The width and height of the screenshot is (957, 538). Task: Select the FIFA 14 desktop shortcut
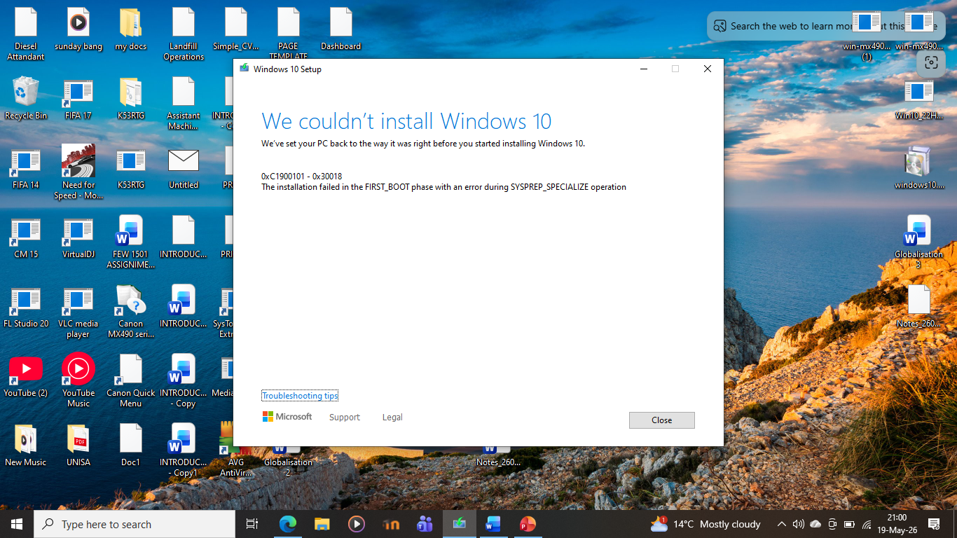point(26,168)
